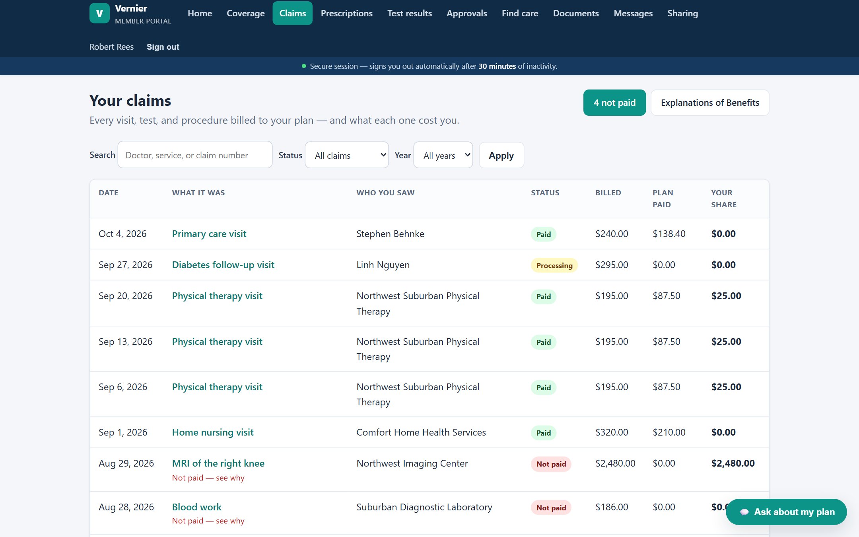This screenshot has width=859, height=537.
Task: Click the Paid badge in Stephen Behnke row
Action: click(x=543, y=234)
